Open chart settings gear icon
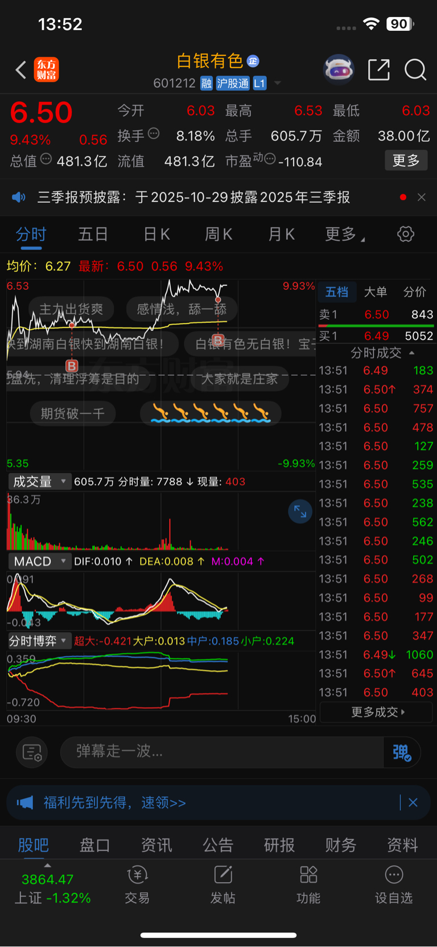 (x=406, y=234)
